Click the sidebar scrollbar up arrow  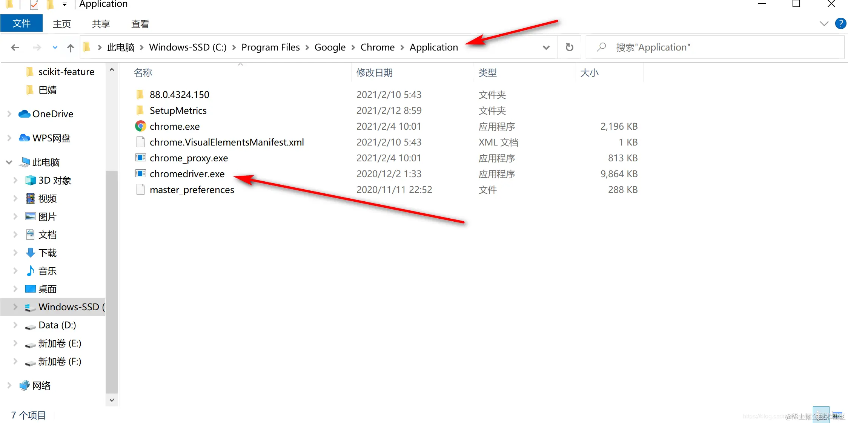[112, 70]
